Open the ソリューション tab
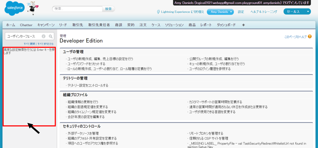This screenshot has height=148, width=318. pyautogui.click(x=174, y=25)
